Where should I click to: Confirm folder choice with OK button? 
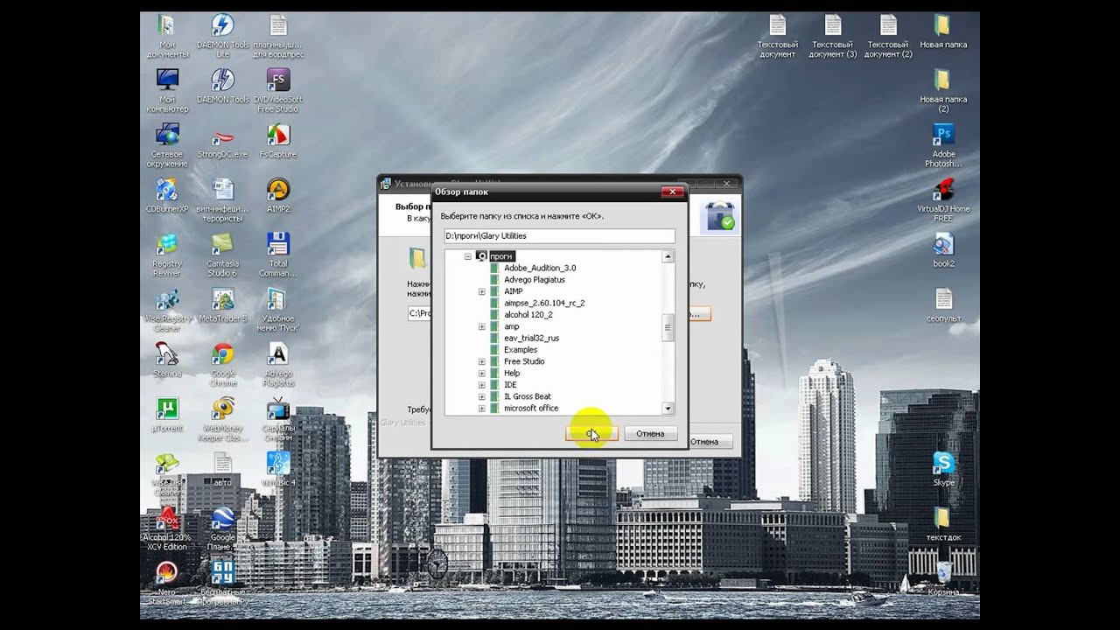[x=592, y=433]
